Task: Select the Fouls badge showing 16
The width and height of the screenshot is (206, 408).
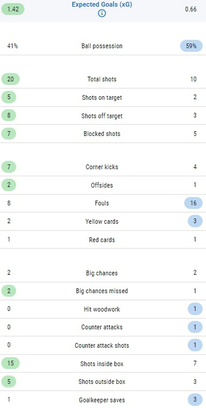Action: pos(193,203)
